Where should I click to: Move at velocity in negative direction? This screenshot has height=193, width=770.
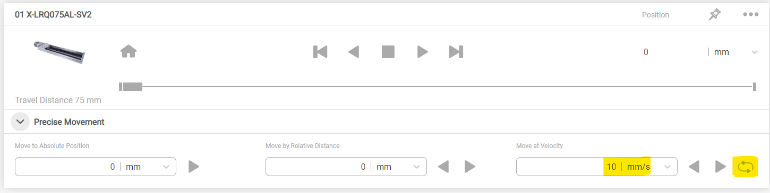(x=694, y=167)
